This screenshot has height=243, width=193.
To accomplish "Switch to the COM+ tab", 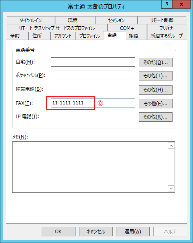I will click(x=127, y=28).
